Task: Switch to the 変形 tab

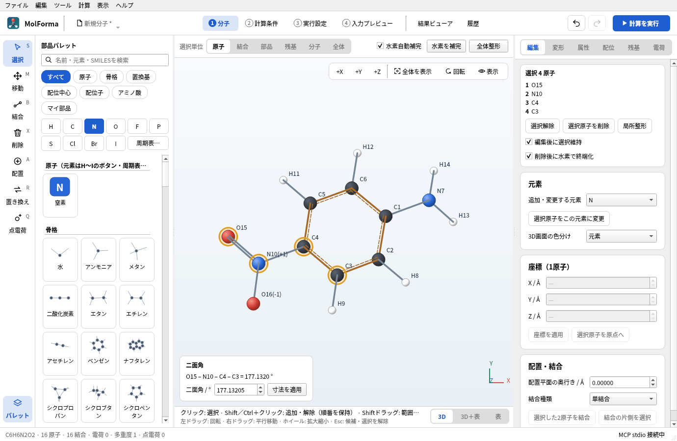Action: click(x=558, y=48)
